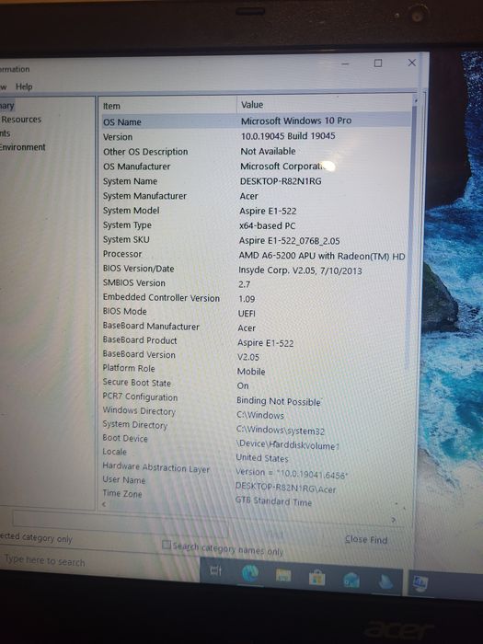This screenshot has width=483, height=644.
Task: Click the Type here to search box
Action: [x=44, y=561]
